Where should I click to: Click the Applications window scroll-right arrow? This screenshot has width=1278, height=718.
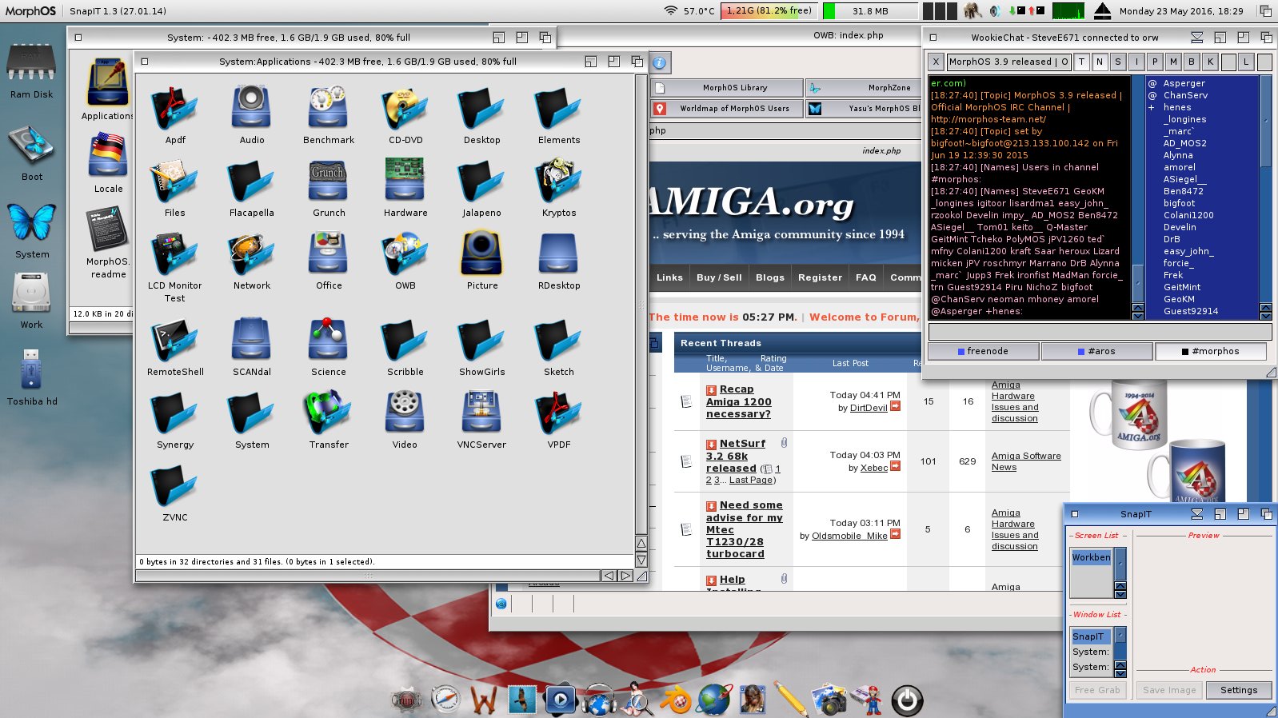coord(625,576)
